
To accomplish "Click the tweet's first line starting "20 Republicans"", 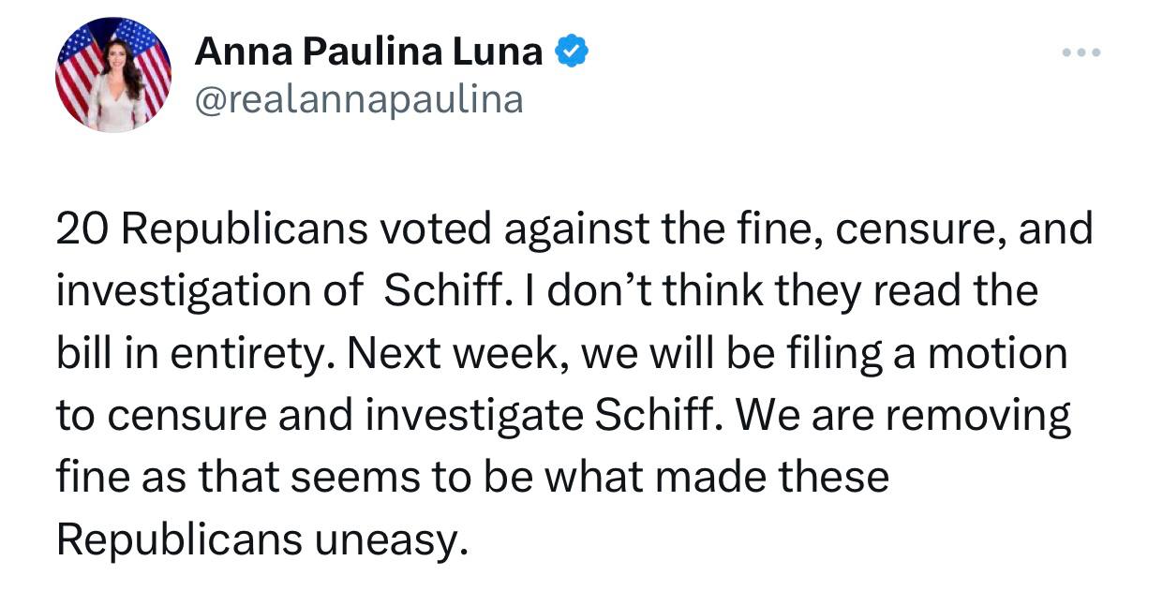I will point(574,229).
